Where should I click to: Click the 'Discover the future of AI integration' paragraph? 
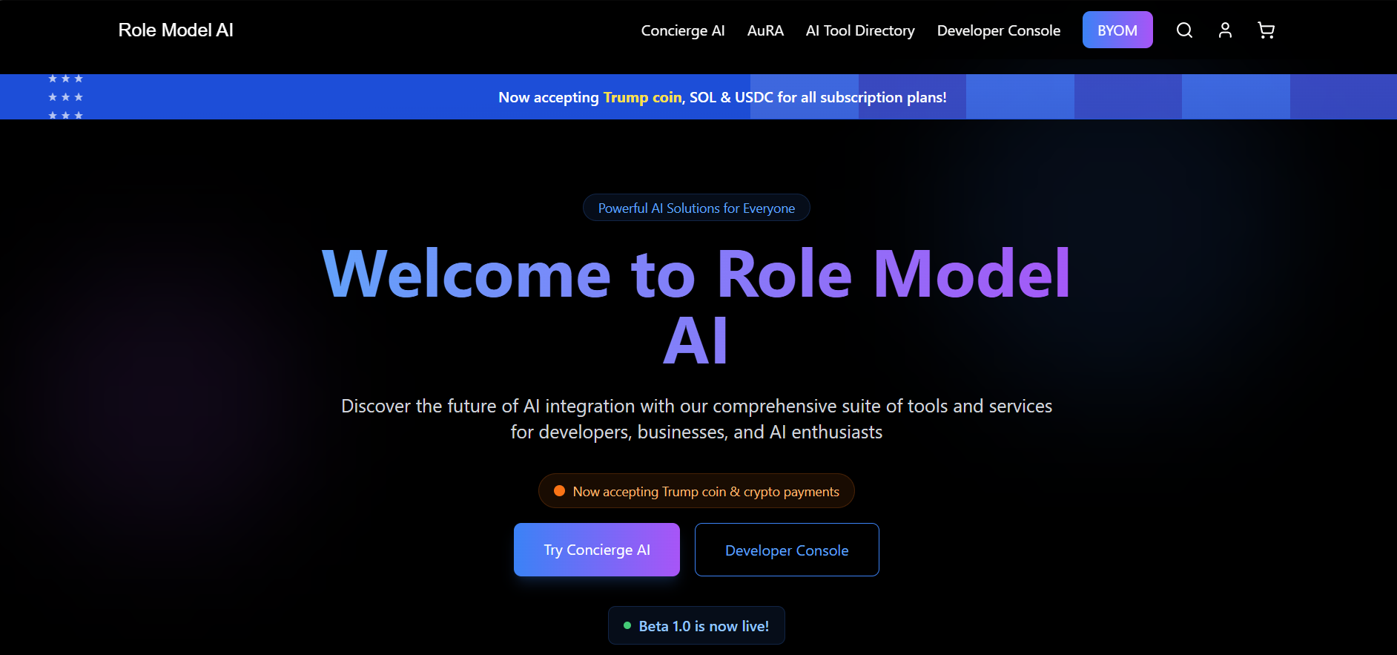tap(696, 419)
